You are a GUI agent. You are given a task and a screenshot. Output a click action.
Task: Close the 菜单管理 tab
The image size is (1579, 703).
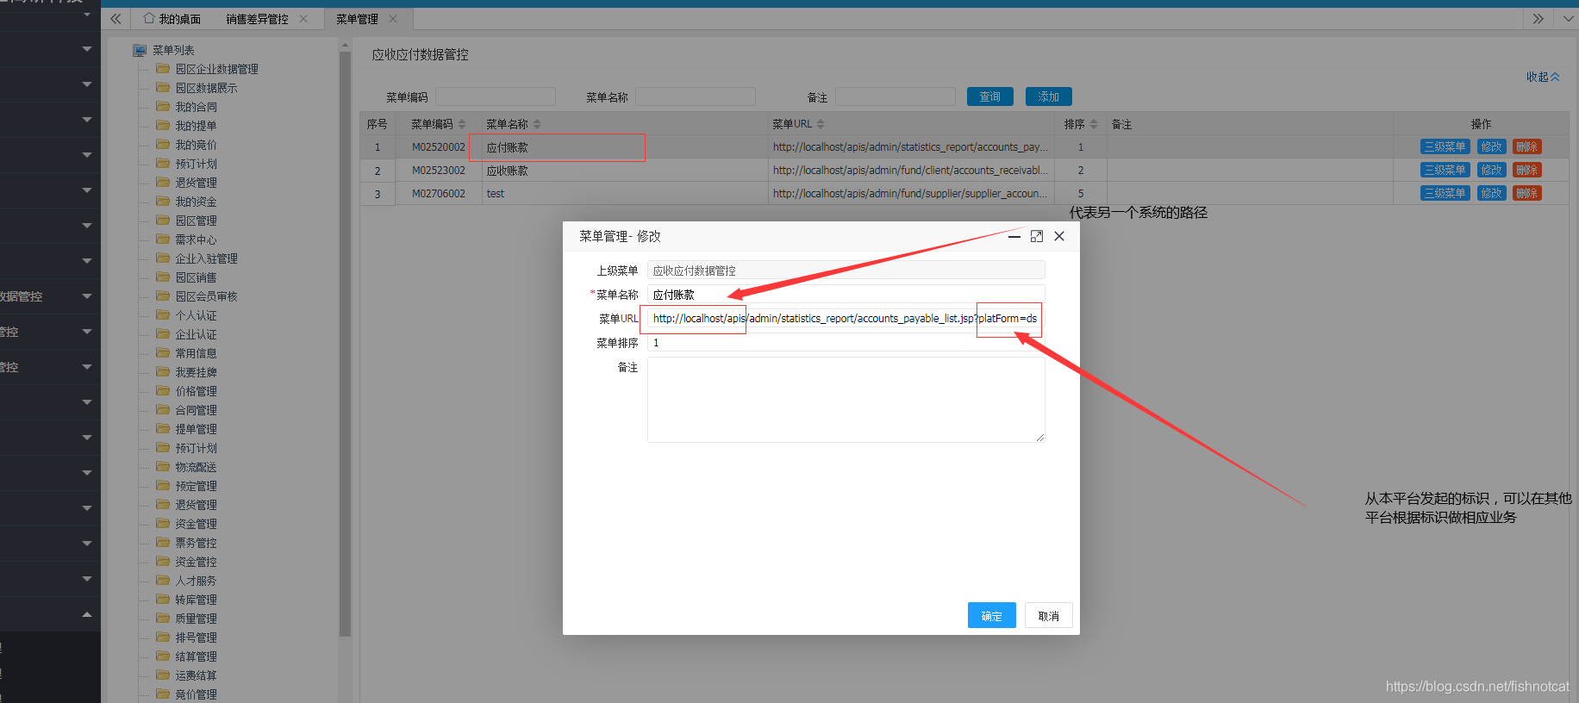click(393, 19)
